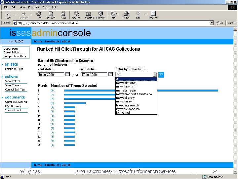Click the Back arrow toolbar icon

coord(9,14)
